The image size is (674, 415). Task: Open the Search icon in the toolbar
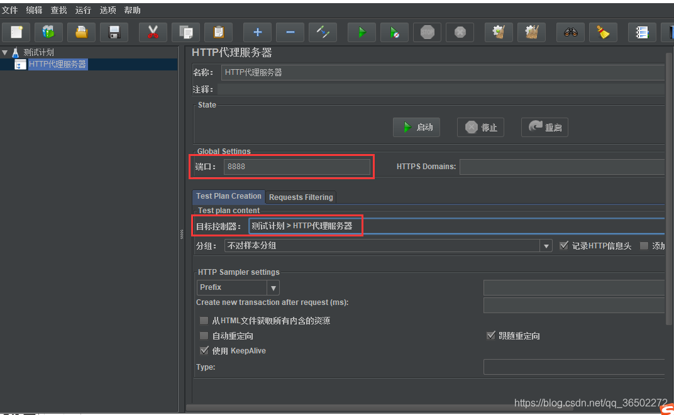570,32
